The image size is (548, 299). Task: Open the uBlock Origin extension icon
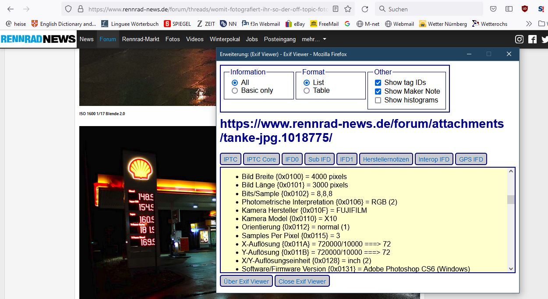[525, 9]
